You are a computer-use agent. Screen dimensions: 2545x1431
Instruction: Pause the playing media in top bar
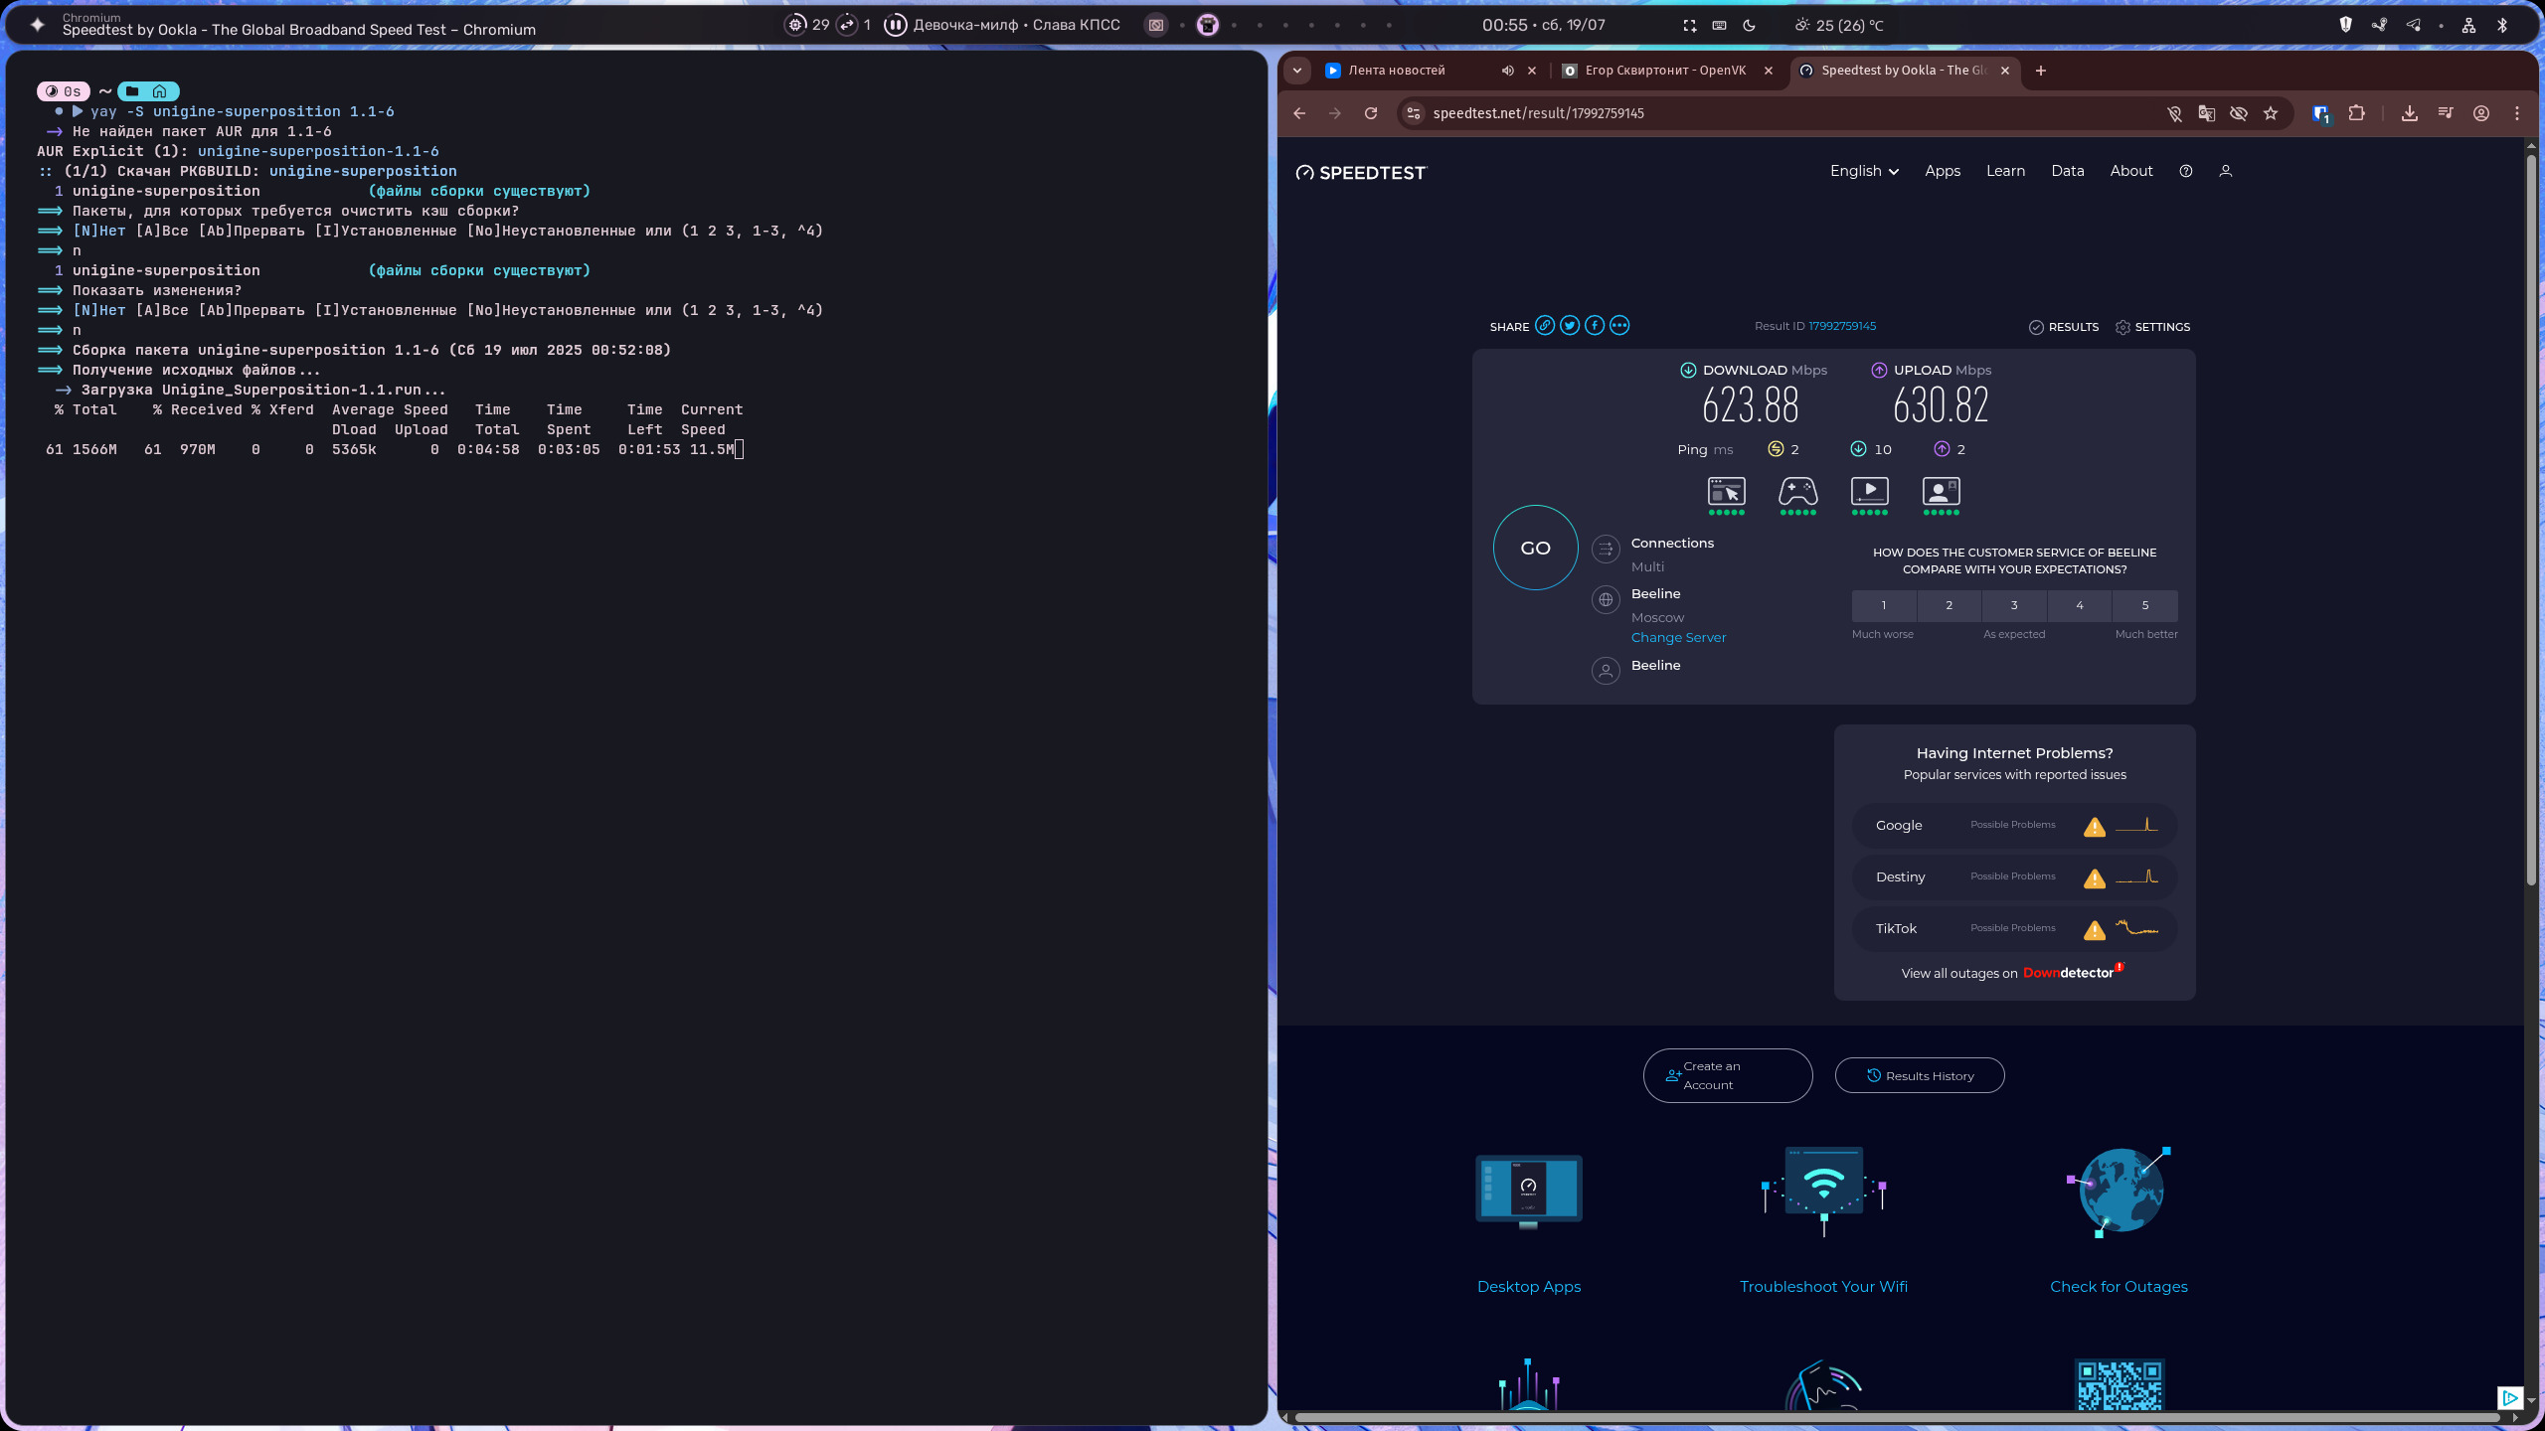pos(895,25)
